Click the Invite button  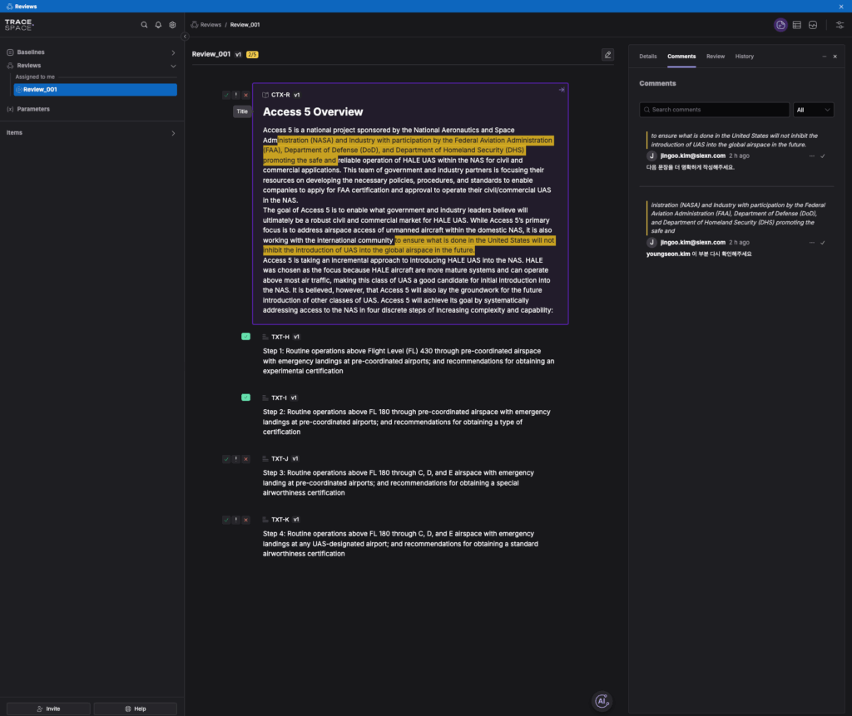point(48,709)
